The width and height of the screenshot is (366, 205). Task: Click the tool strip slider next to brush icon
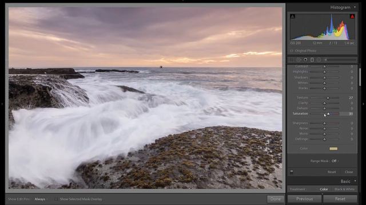341,60
